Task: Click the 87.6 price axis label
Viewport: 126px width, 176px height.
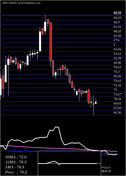Action: tap(116, 40)
